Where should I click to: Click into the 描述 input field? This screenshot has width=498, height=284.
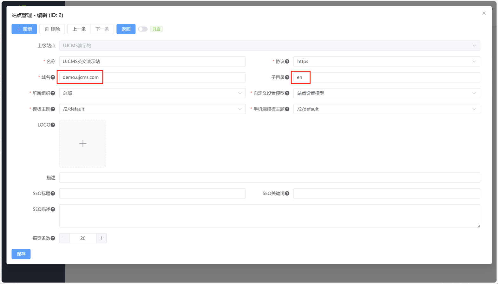click(x=269, y=178)
